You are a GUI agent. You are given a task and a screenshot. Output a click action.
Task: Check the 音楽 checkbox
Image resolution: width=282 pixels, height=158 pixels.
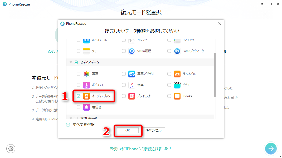124,85
